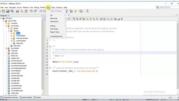179x101 pixels.
Task: Open the Tools menu
Action: [53, 8]
